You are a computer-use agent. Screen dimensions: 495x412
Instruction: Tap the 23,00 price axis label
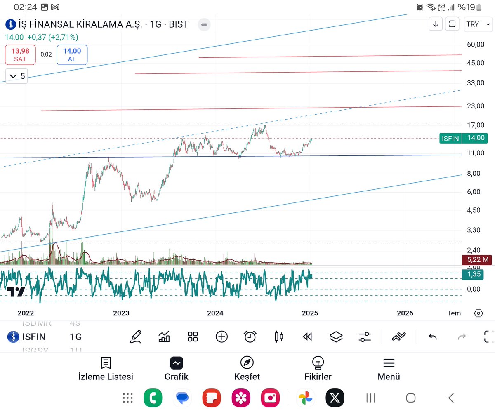475,106
